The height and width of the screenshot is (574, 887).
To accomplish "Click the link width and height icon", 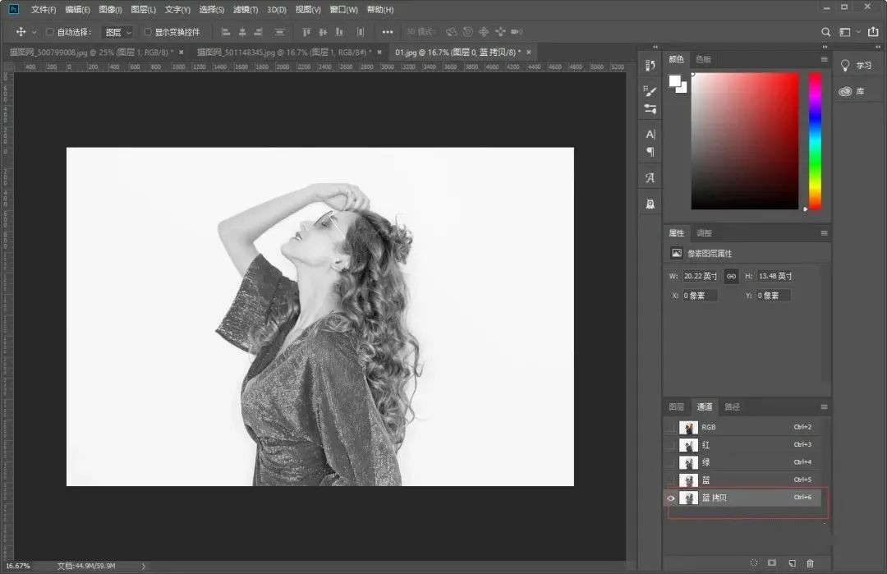I will click(731, 276).
